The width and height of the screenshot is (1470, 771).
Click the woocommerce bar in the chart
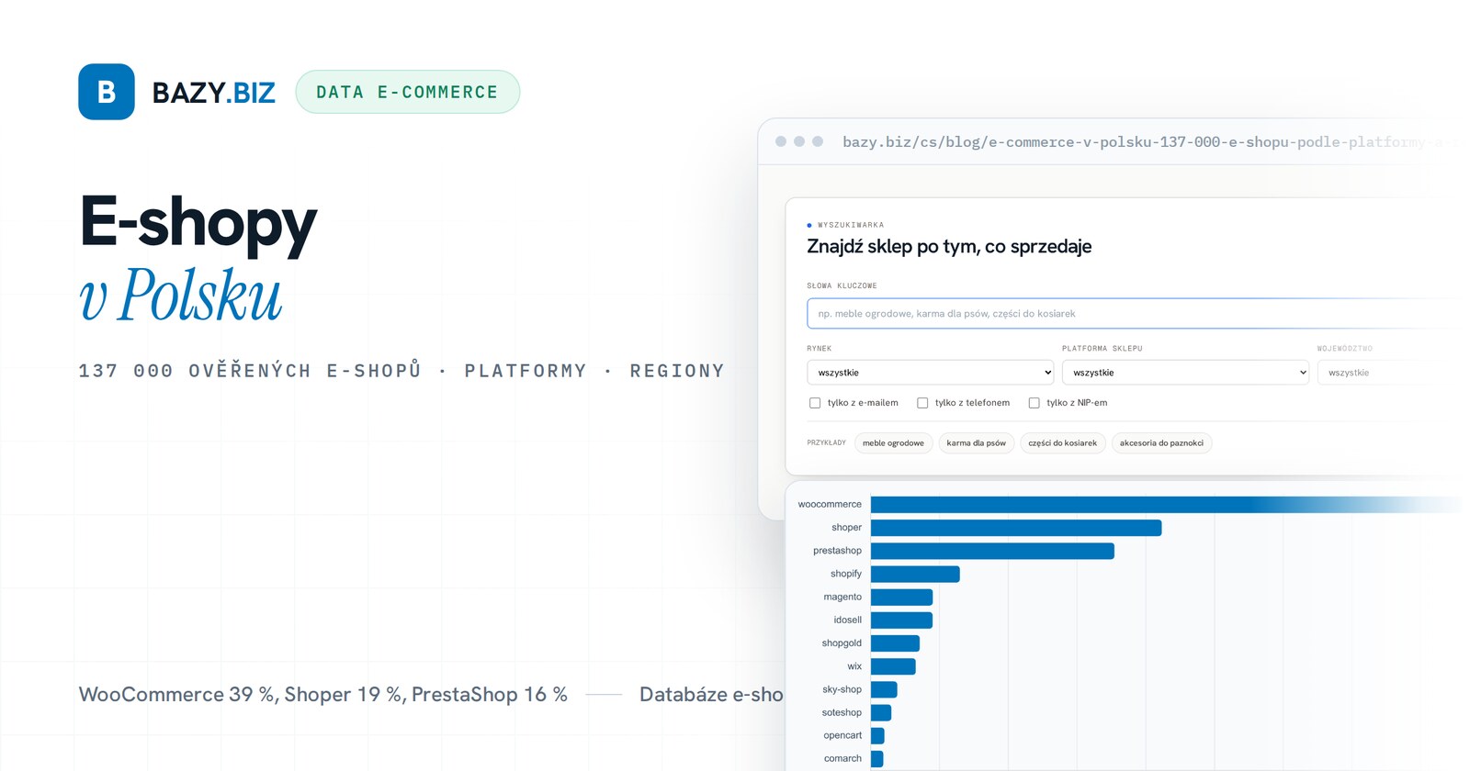pos(1167,505)
